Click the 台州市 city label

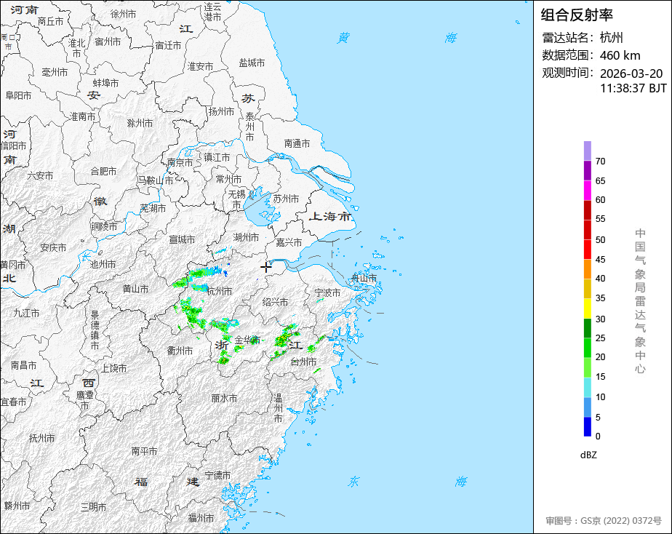(303, 362)
